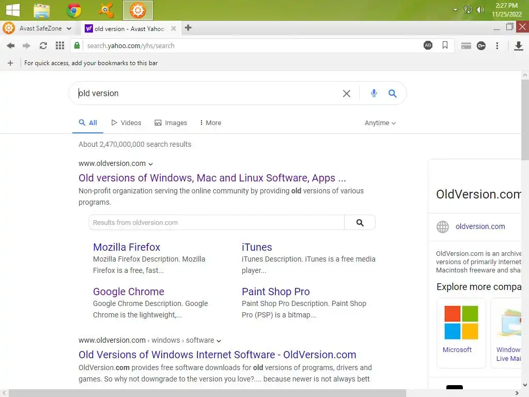Close the 'old version' tab
Viewport: 529px width, 397px height.
(x=174, y=29)
